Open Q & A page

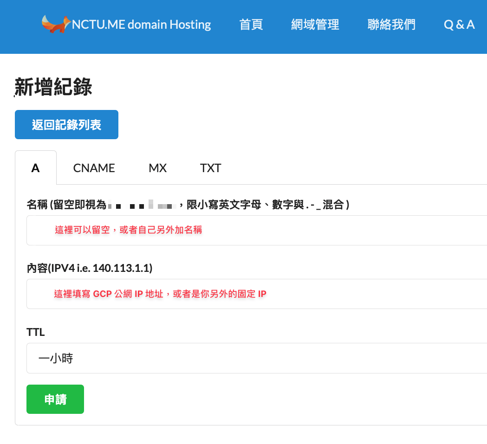click(459, 25)
